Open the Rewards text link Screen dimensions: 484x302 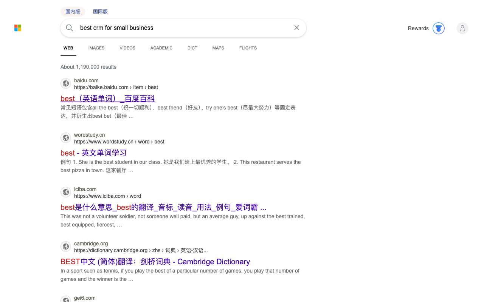(x=418, y=28)
